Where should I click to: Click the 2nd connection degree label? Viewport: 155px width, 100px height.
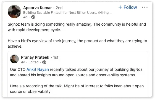pos(59,8)
